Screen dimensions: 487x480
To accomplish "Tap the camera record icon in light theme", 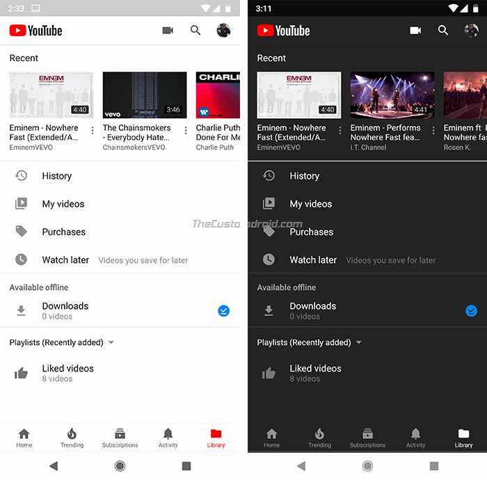I will 168,31.
